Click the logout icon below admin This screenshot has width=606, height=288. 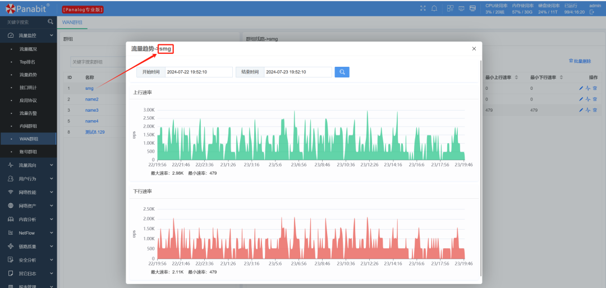592,12
